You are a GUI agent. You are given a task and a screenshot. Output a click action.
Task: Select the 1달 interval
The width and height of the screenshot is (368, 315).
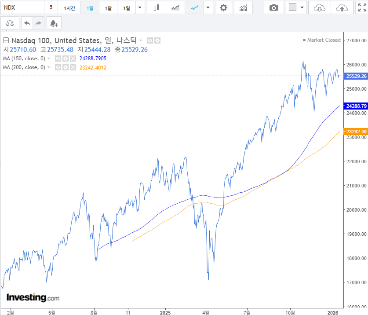[x=108, y=8]
